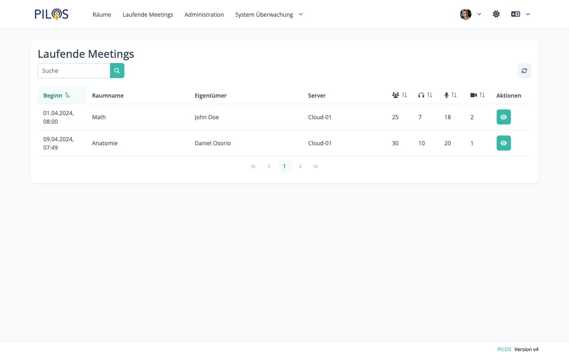569x356 pixels.
Task: Click the PILOS logo
Action: click(x=51, y=14)
